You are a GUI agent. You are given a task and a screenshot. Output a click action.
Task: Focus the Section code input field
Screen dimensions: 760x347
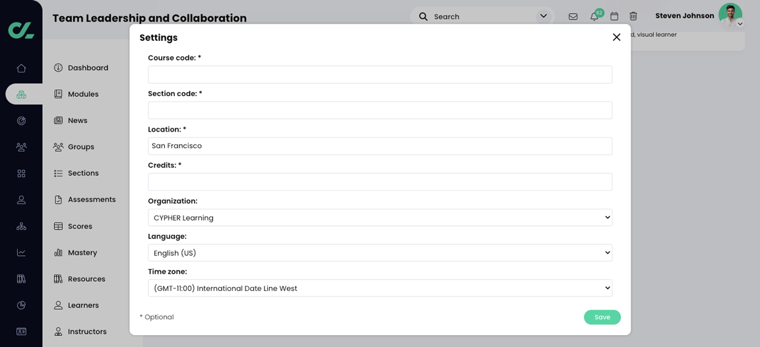point(380,111)
